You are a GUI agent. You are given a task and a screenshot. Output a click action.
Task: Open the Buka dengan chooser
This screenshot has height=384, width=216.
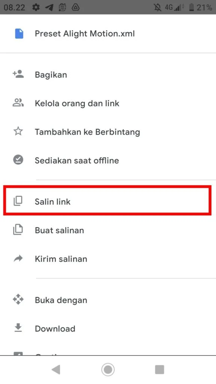(x=108, y=300)
